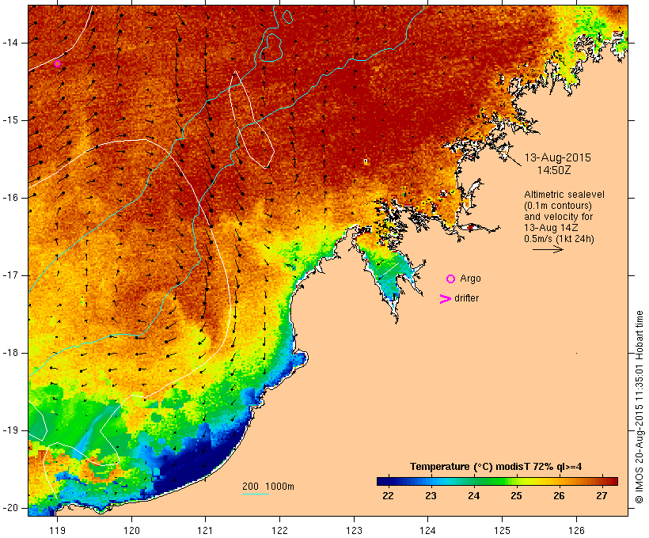Click the magenta Argo float marker near 119°E
Image resolution: width=649 pixels, height=538 pixels.
tap(57, 64)
